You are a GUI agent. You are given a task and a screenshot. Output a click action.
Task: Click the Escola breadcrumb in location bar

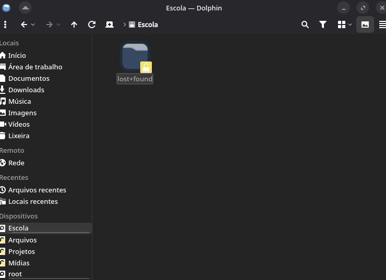[148, 25]
